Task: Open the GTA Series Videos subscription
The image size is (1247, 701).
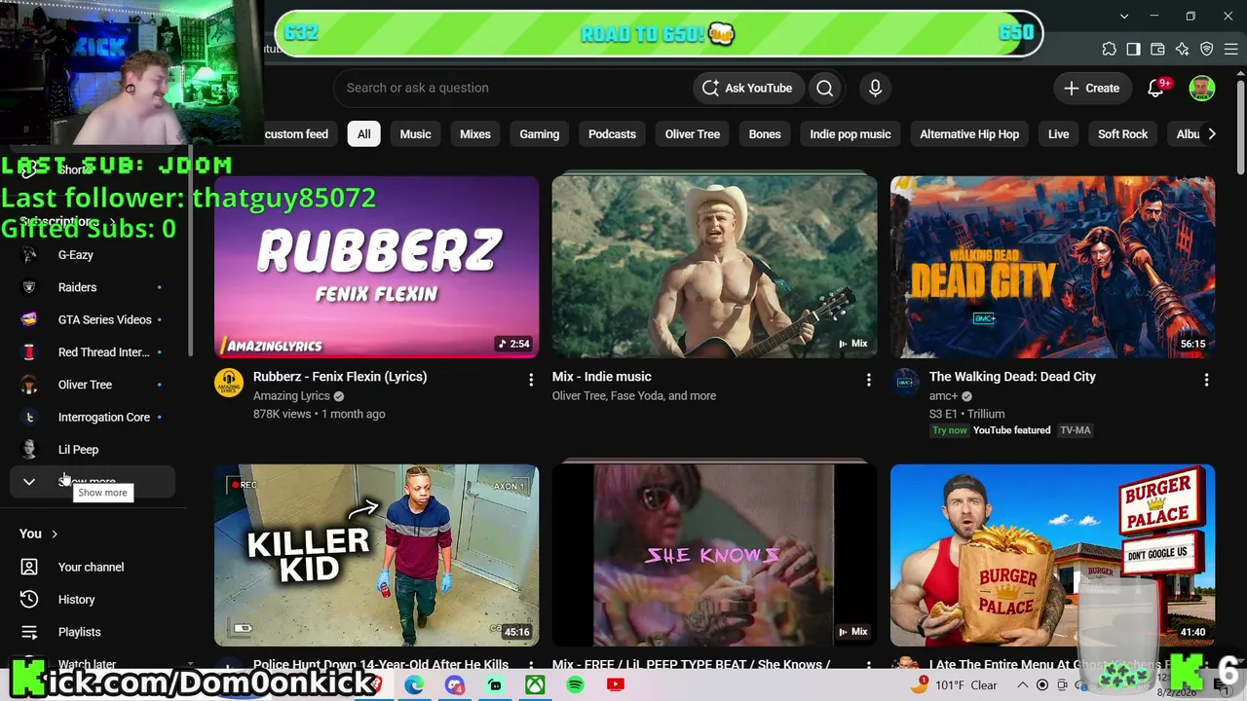Action: [x=93, y=319]
